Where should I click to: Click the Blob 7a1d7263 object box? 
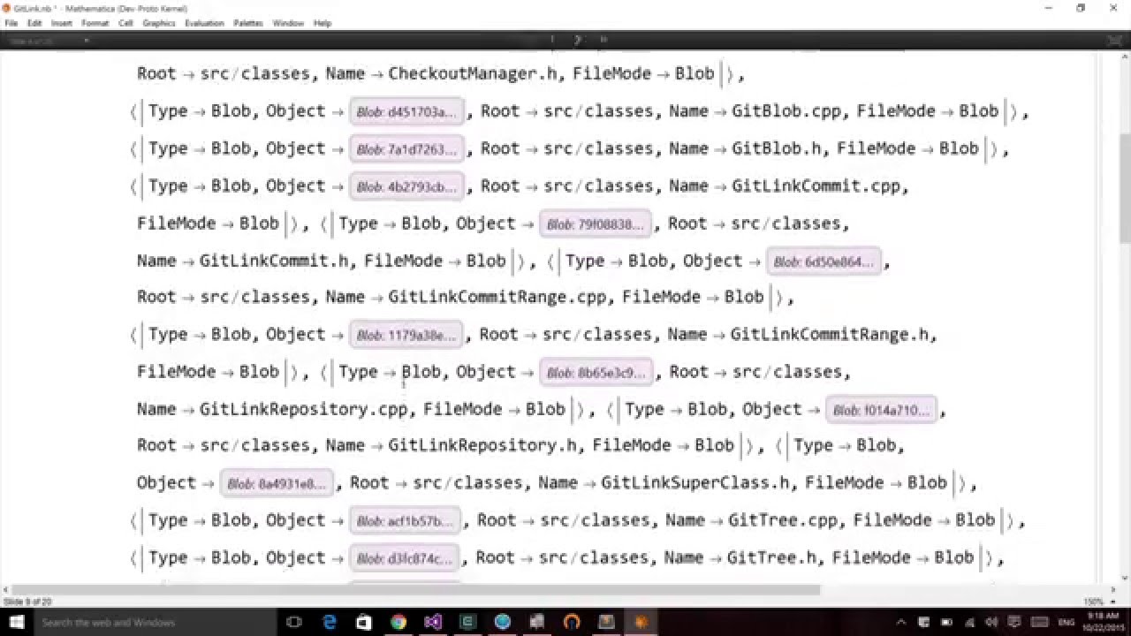406,149
